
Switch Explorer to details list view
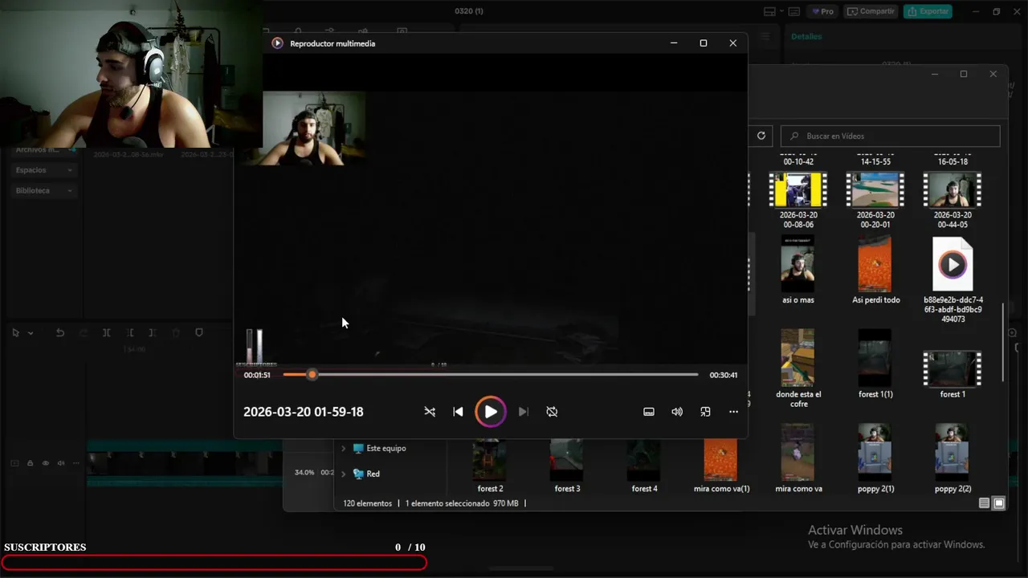click(984, 503)
